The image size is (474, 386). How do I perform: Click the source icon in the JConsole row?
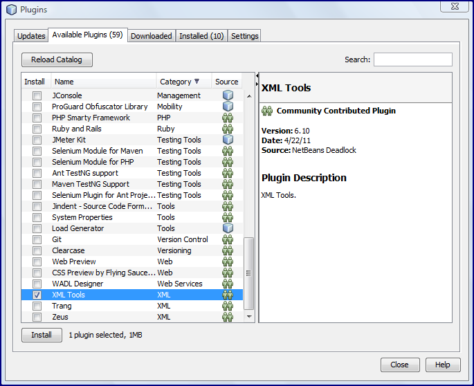point(228,95)
